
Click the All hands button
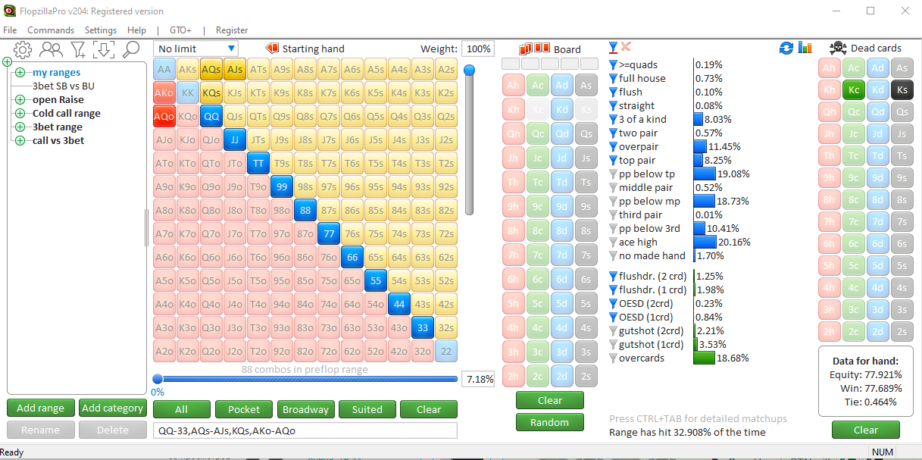pos(181,409)
